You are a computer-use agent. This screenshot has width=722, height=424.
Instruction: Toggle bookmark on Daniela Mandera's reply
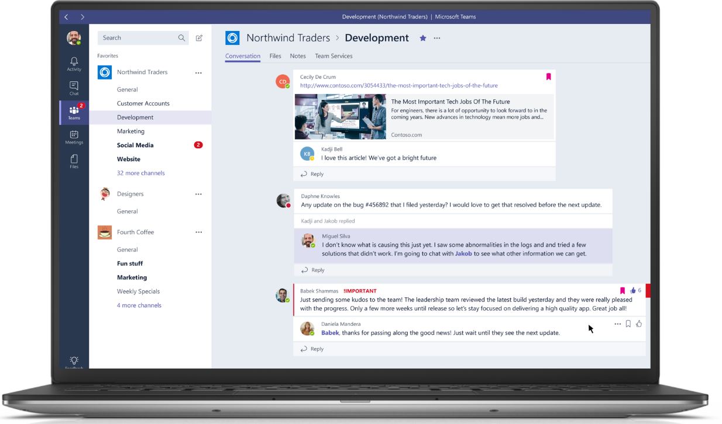pos(628,324)
